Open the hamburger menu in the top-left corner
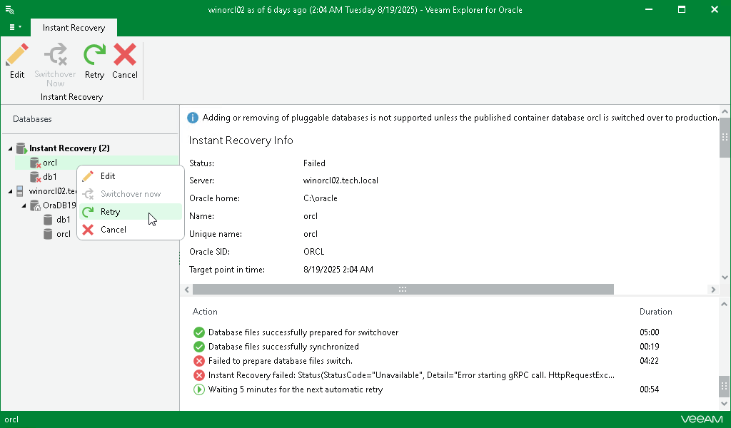Viewport: 731px width, 428px height. coord(11,27)
